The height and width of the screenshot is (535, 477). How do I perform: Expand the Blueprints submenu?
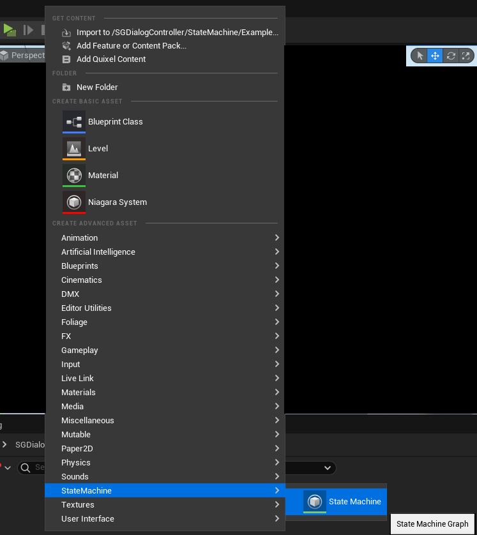click(165, 266)
